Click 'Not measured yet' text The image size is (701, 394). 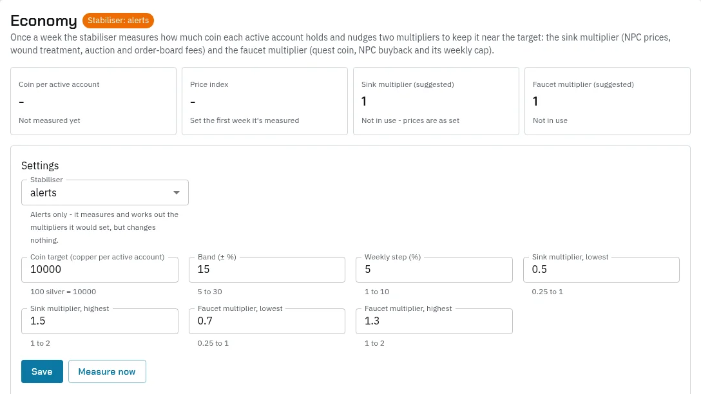pyautogui.click(x=50, y=120)
